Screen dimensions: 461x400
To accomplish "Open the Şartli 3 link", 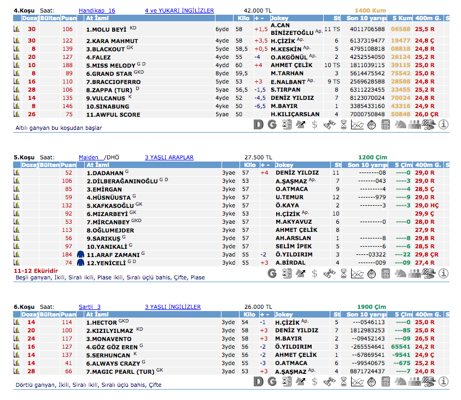I will (90, 307).
